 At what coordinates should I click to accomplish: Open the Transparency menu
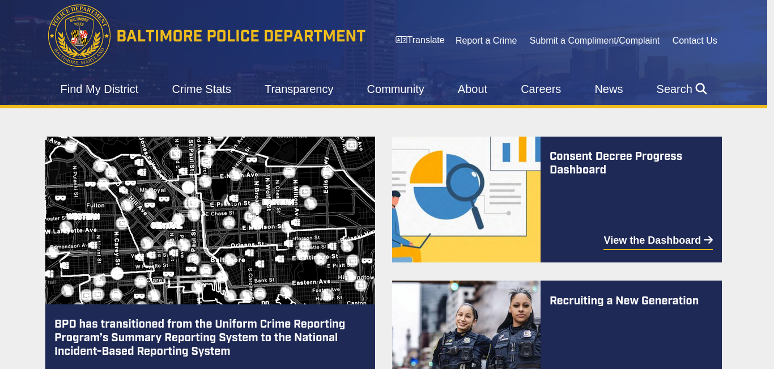[299, 89]
